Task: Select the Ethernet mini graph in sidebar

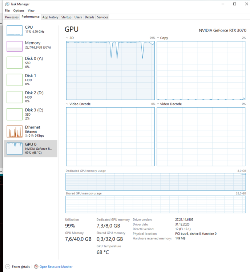Action: 15,131
